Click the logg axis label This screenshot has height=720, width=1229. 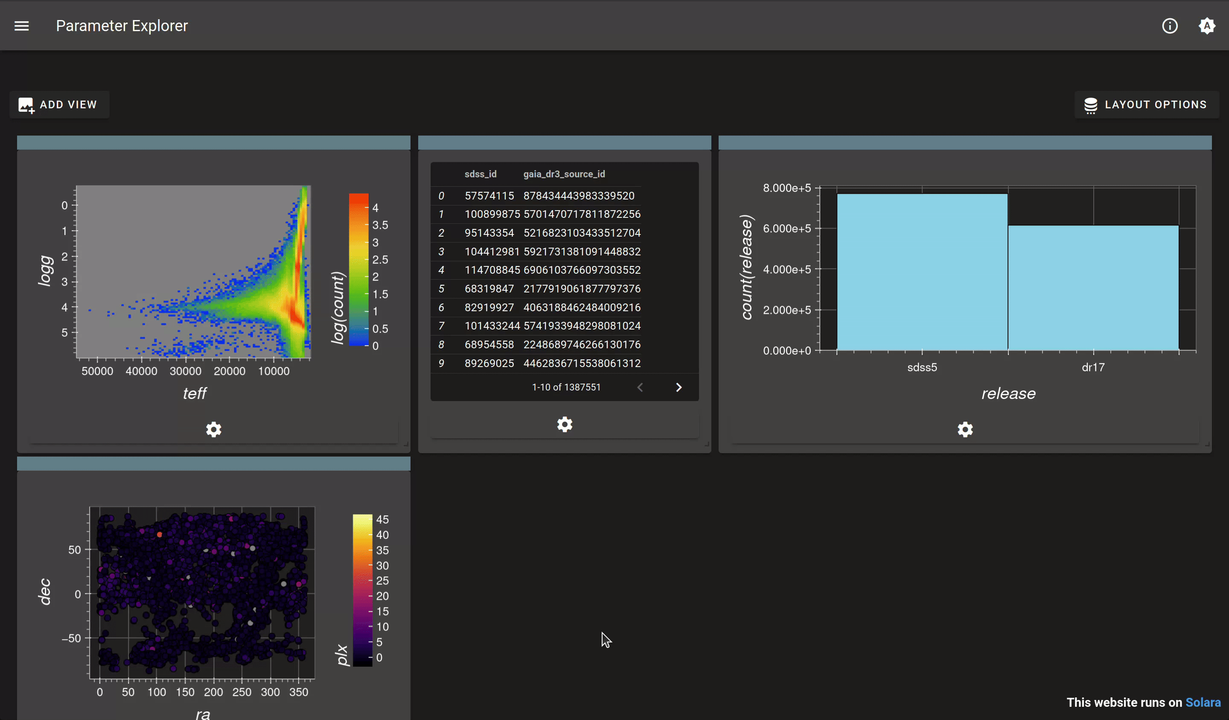(x=45, y=271)
